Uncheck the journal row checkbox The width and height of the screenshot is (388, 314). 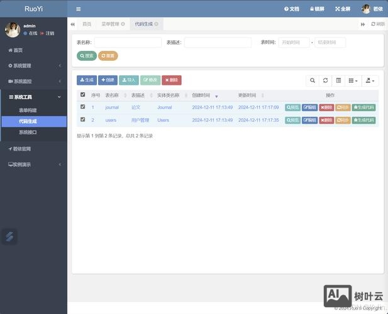(82, 107)
